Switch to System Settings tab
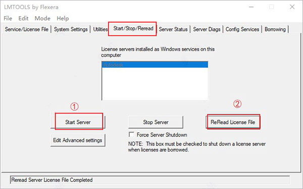 (71, 29)
